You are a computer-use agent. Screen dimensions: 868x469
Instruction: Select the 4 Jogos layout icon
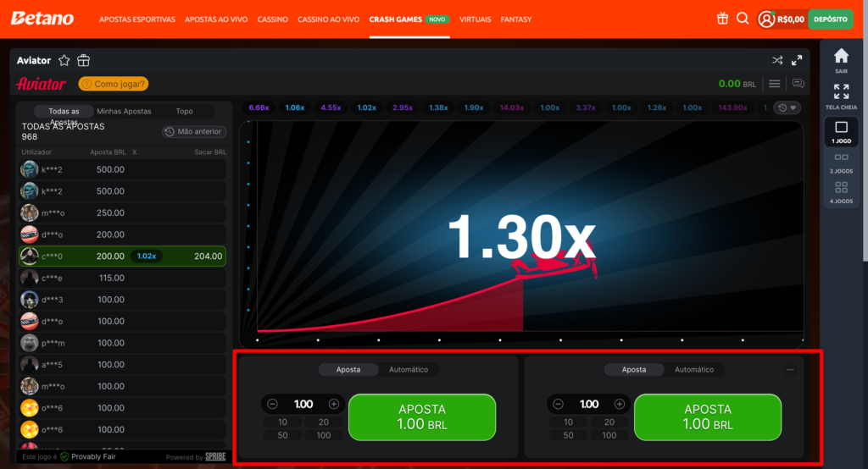tap(841, 187)
